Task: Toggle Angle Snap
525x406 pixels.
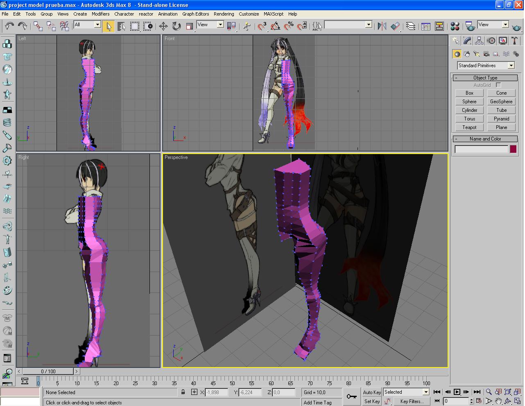Action: [x=276, y=26]
